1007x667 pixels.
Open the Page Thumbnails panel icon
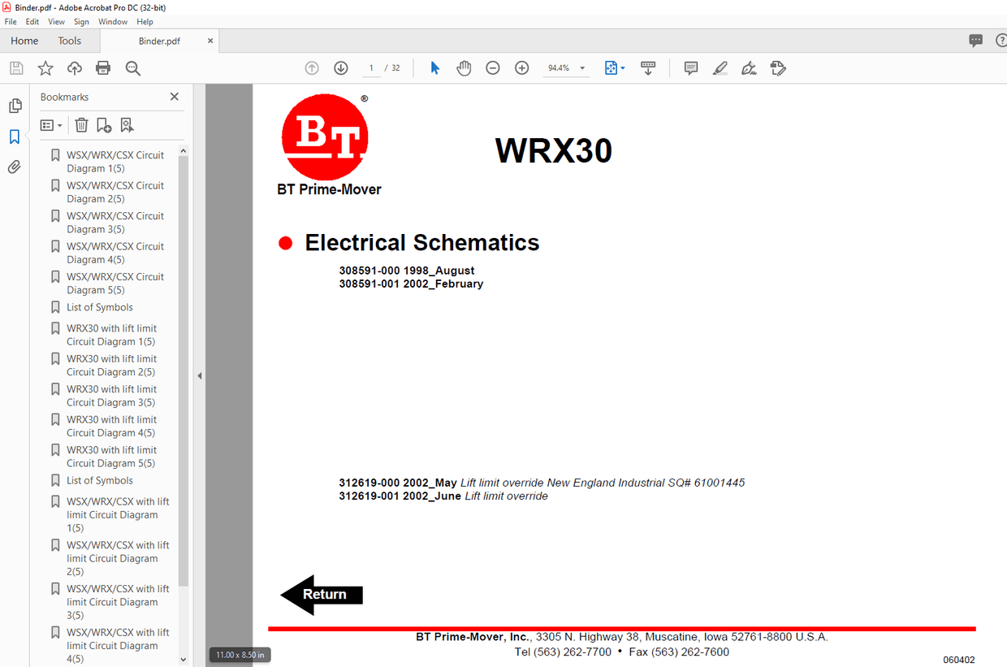[x=15, y=106]
